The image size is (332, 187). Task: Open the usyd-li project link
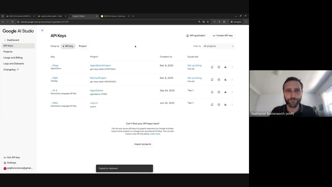[94, 103]
